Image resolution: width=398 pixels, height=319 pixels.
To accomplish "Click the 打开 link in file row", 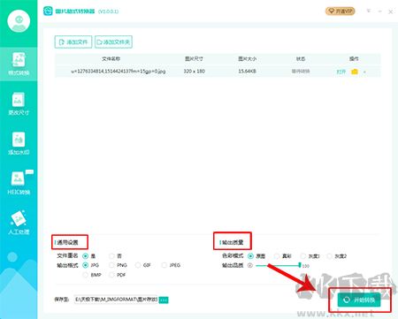I will click(341, 72).
